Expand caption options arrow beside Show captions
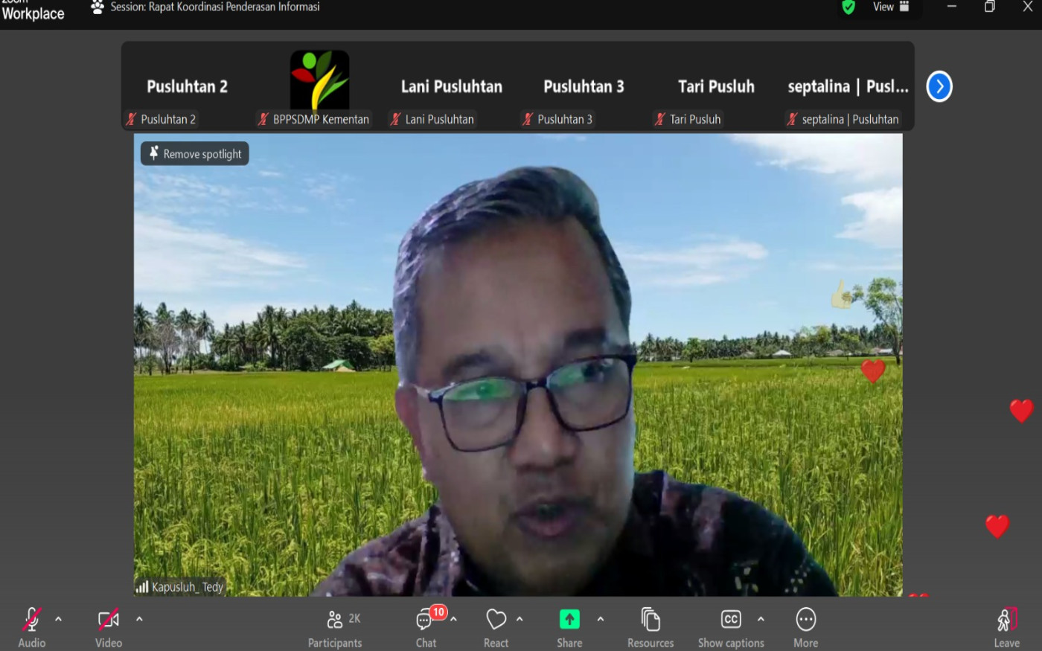 click(761, 619)
